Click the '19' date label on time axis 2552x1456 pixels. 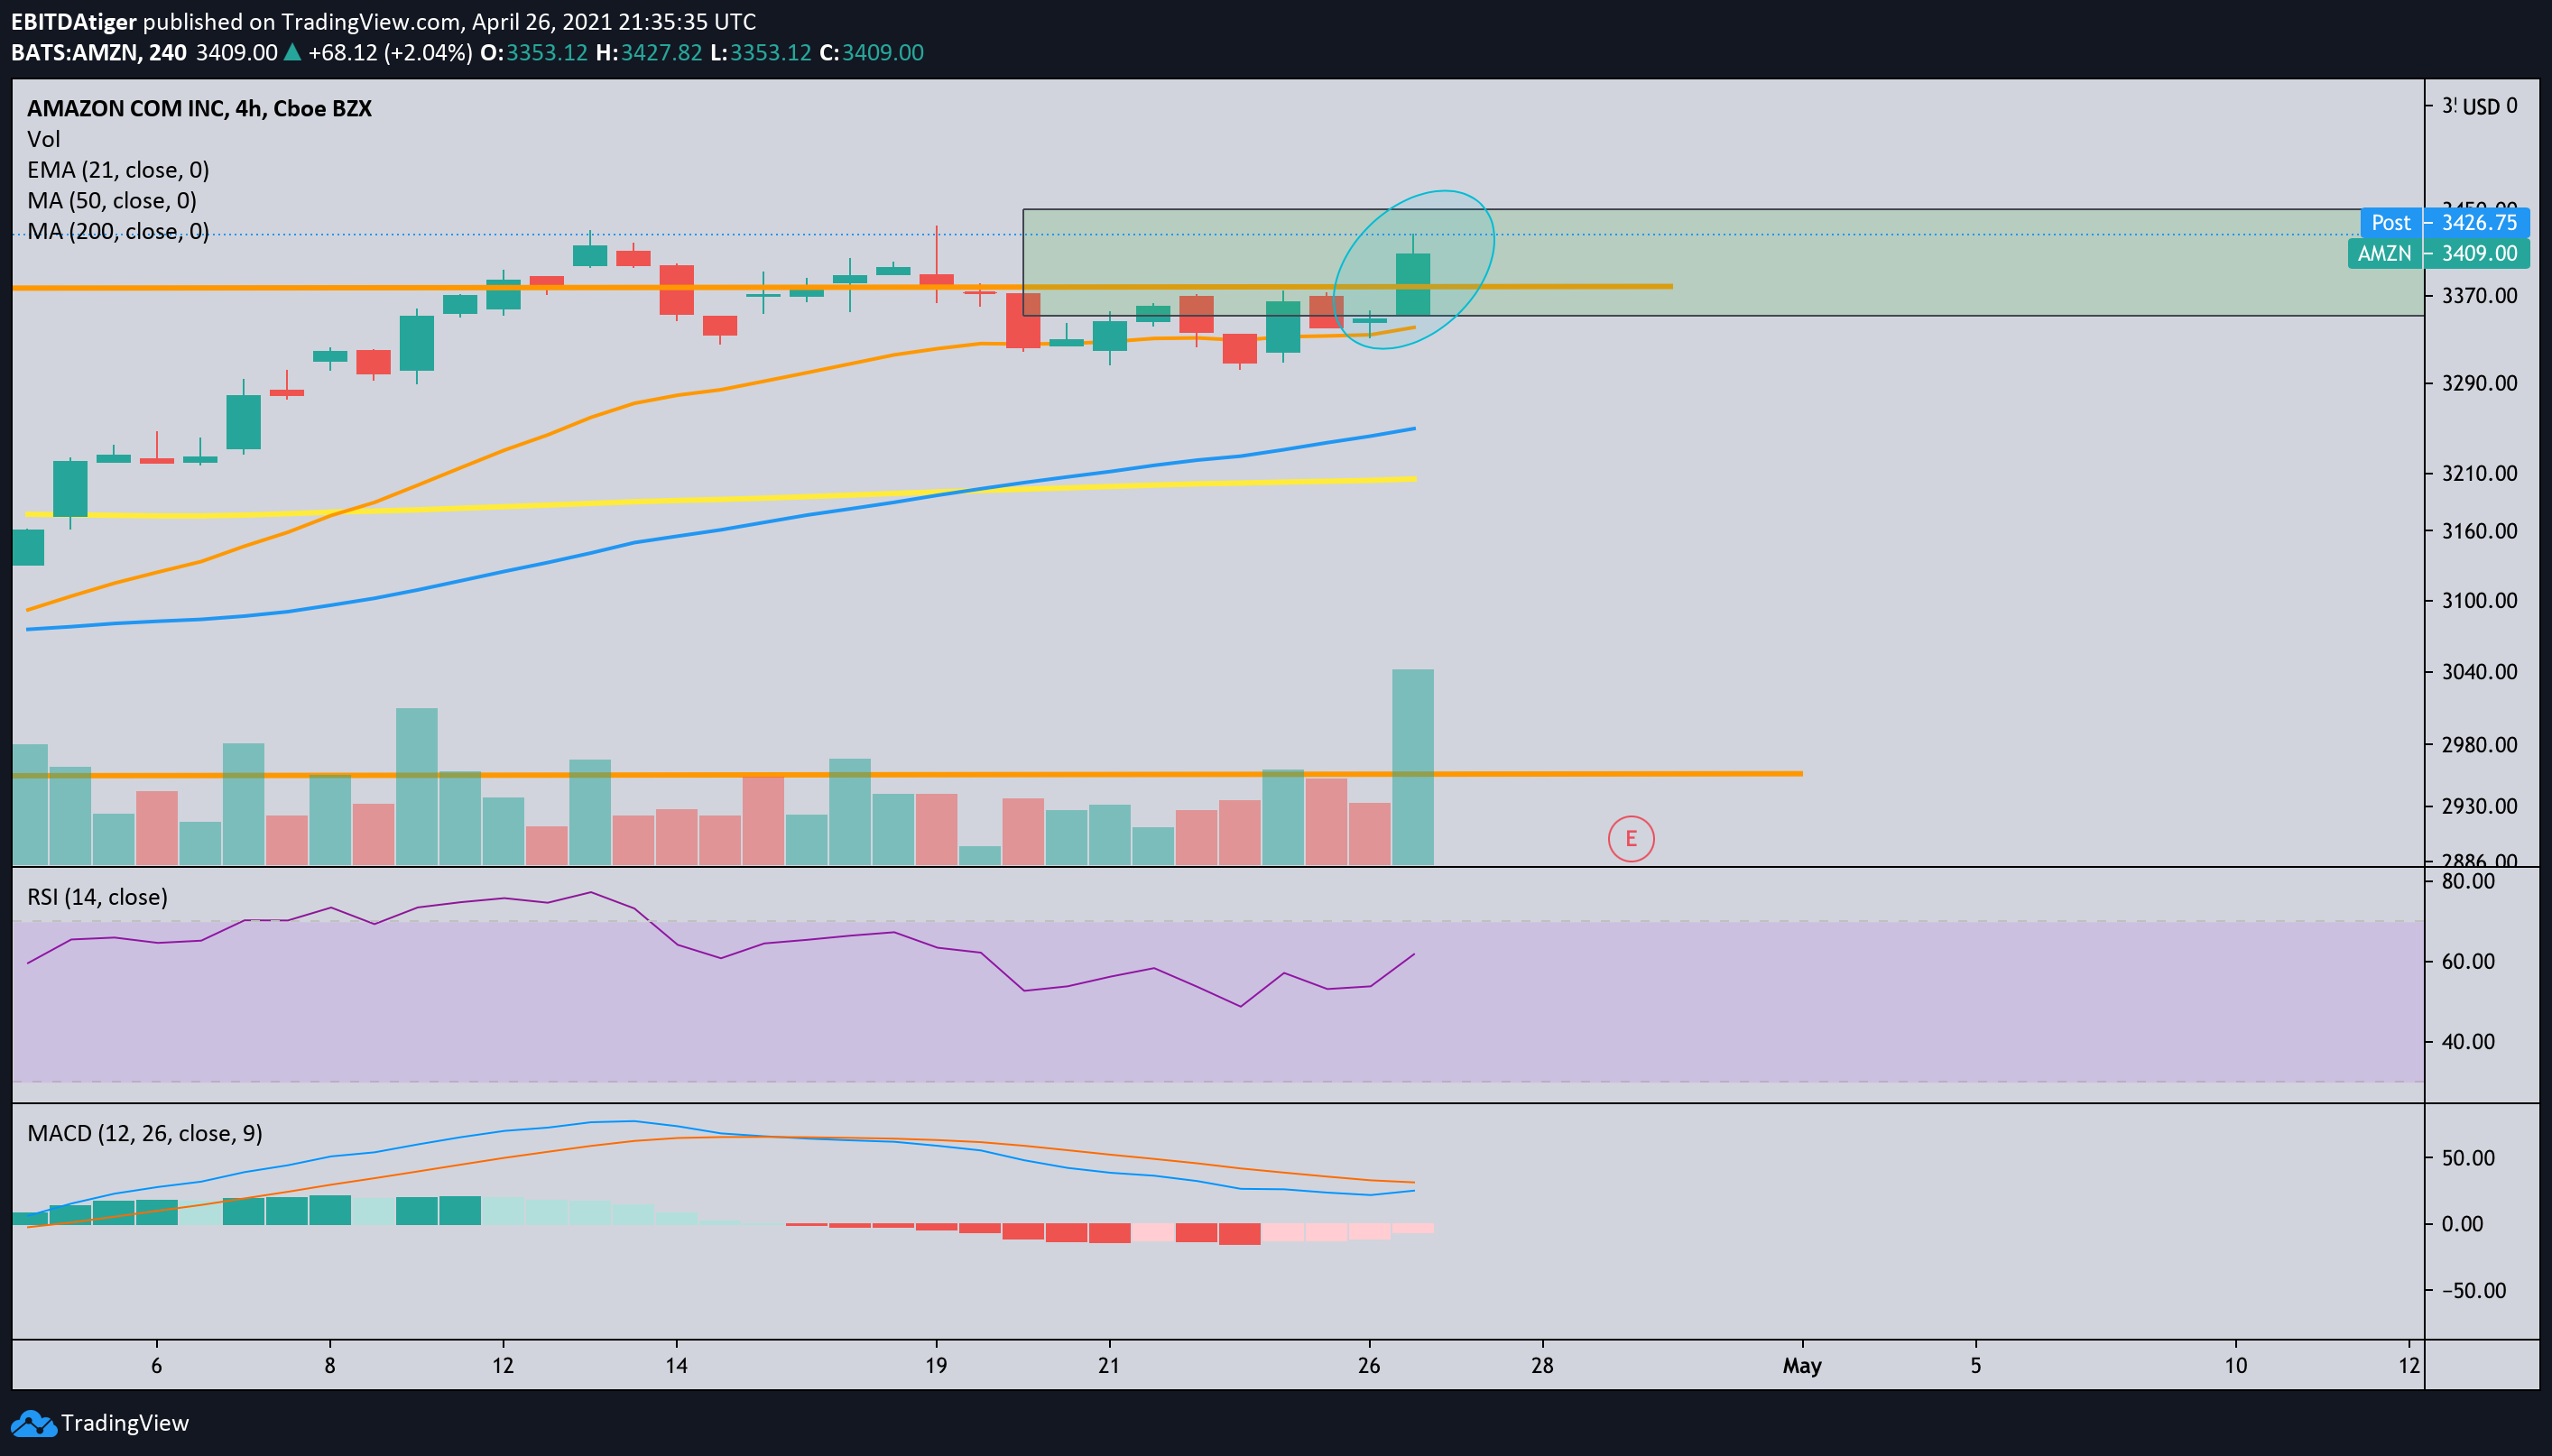[x=936, y=1366]
